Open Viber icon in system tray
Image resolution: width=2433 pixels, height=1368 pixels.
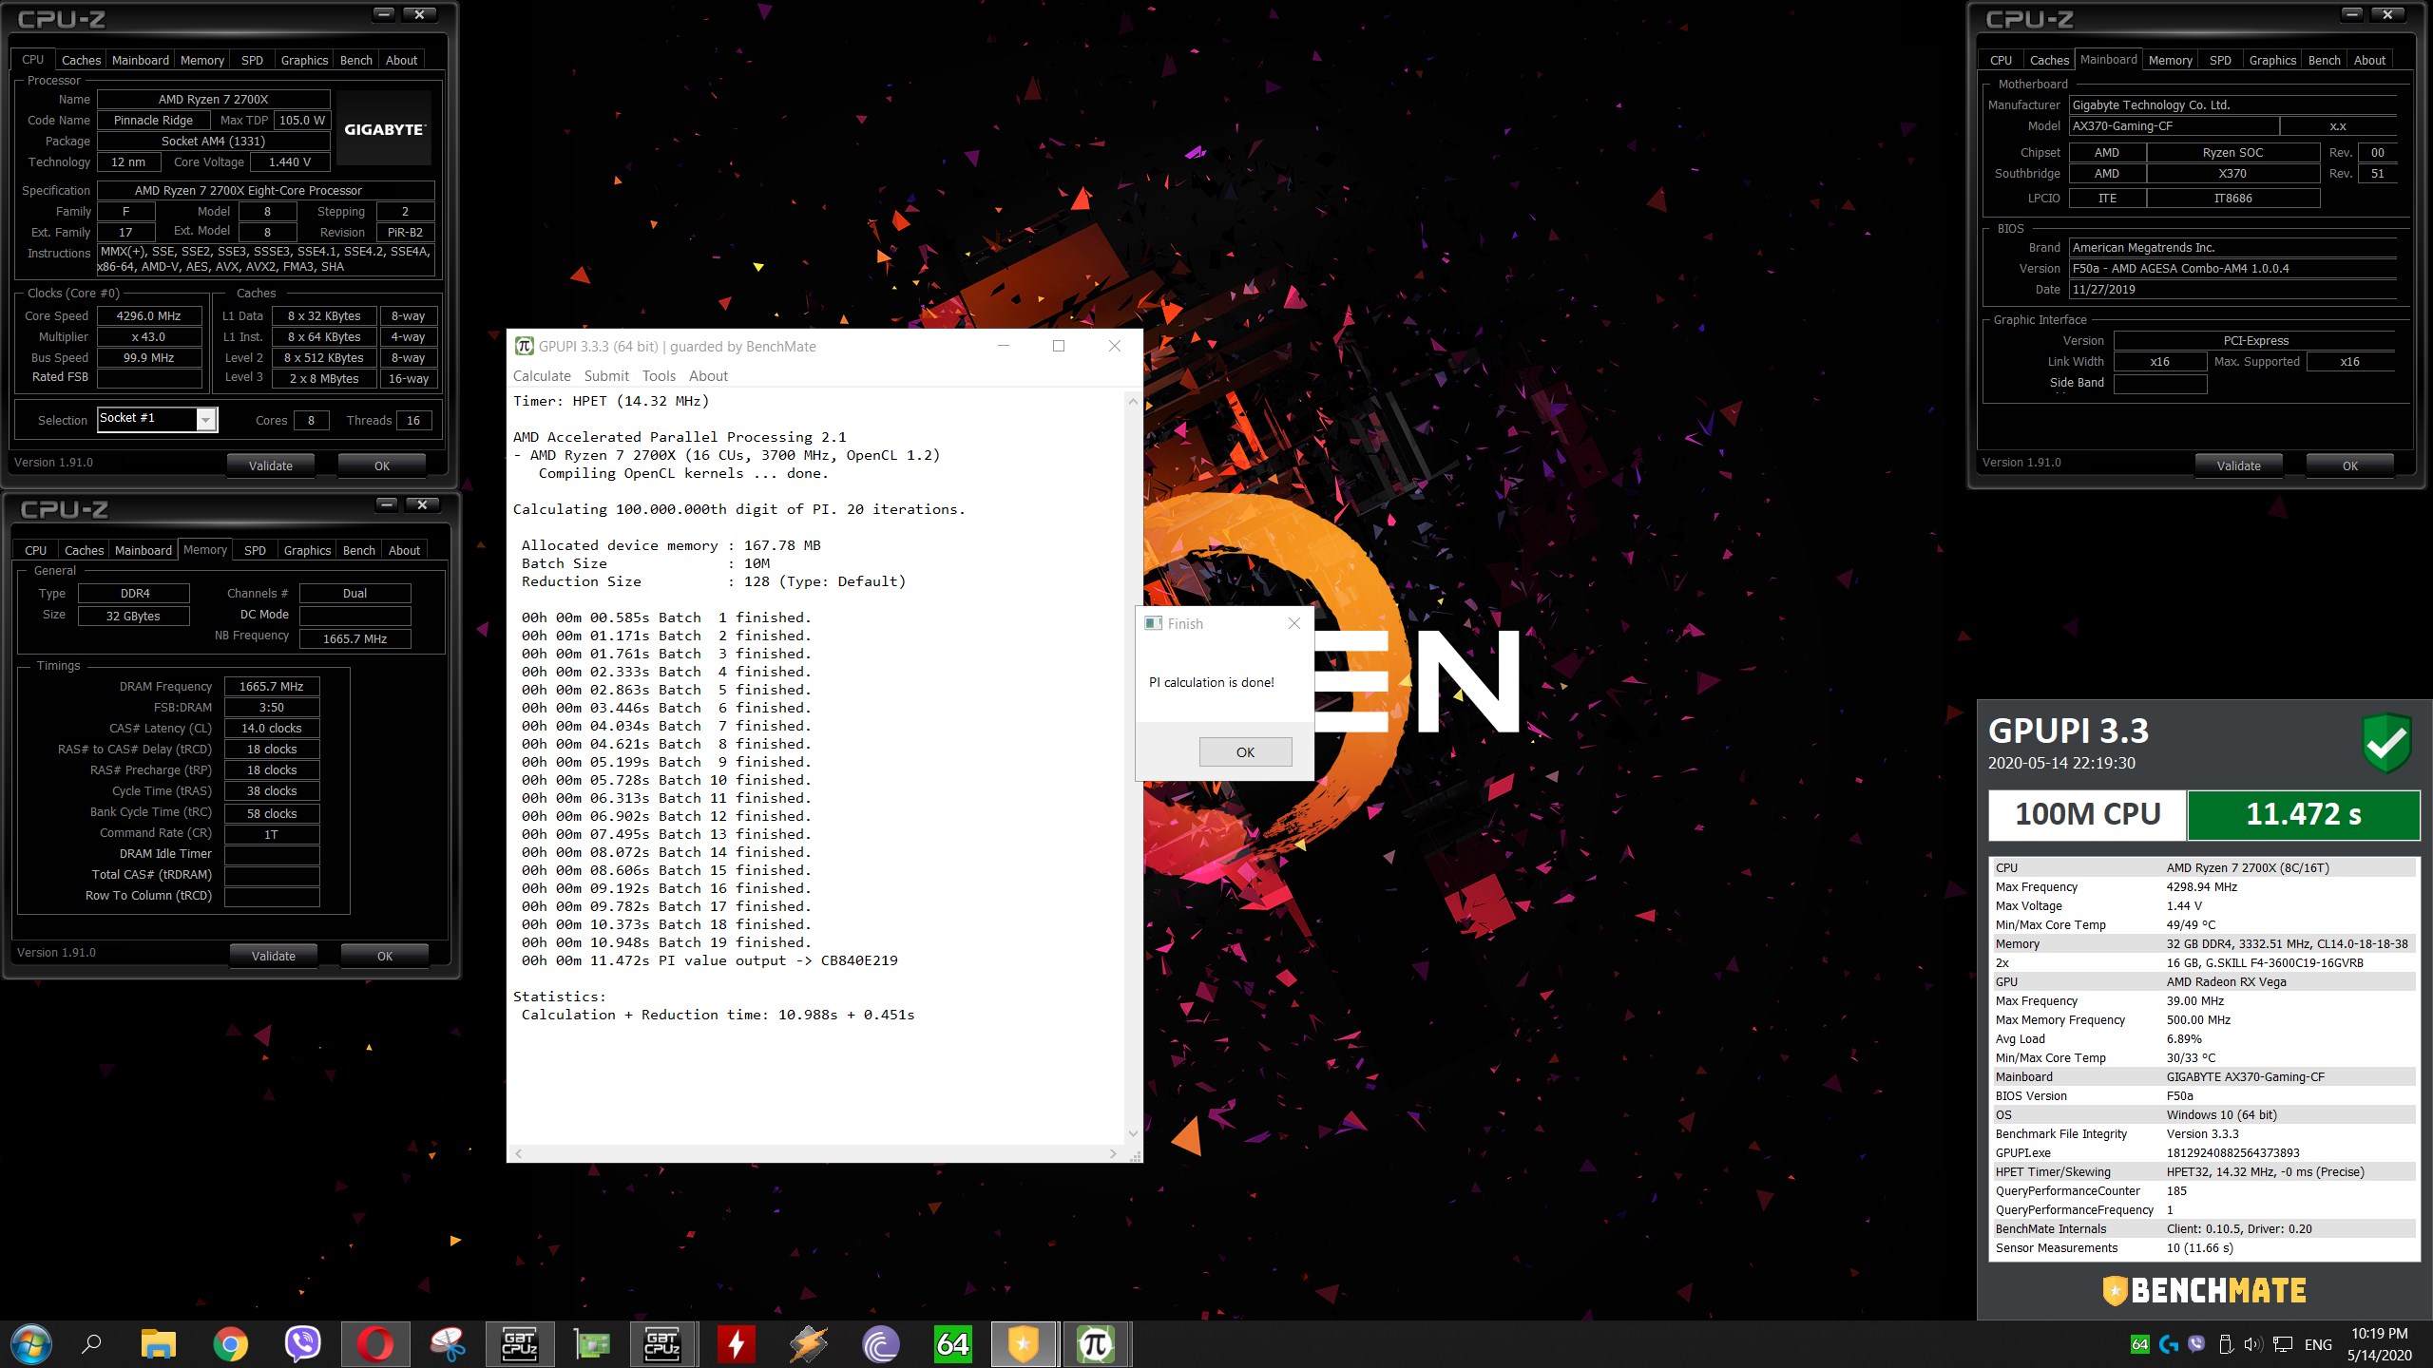[x=2196, y=1344]
